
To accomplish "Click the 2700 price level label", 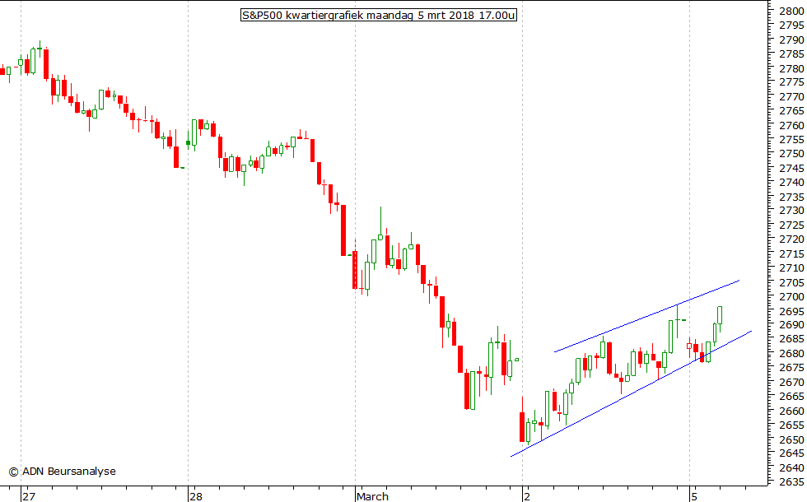I will 791,296.
